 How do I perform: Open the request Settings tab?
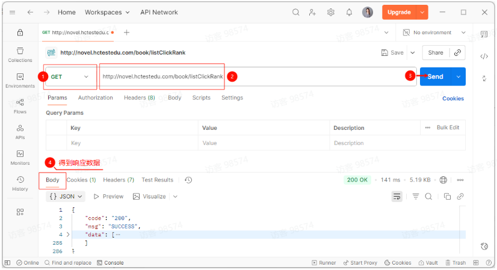pyautogui.click(x=232, y=97)
